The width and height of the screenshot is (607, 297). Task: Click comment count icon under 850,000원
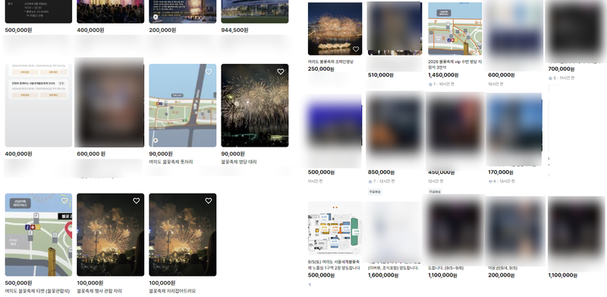click(370, 182)
